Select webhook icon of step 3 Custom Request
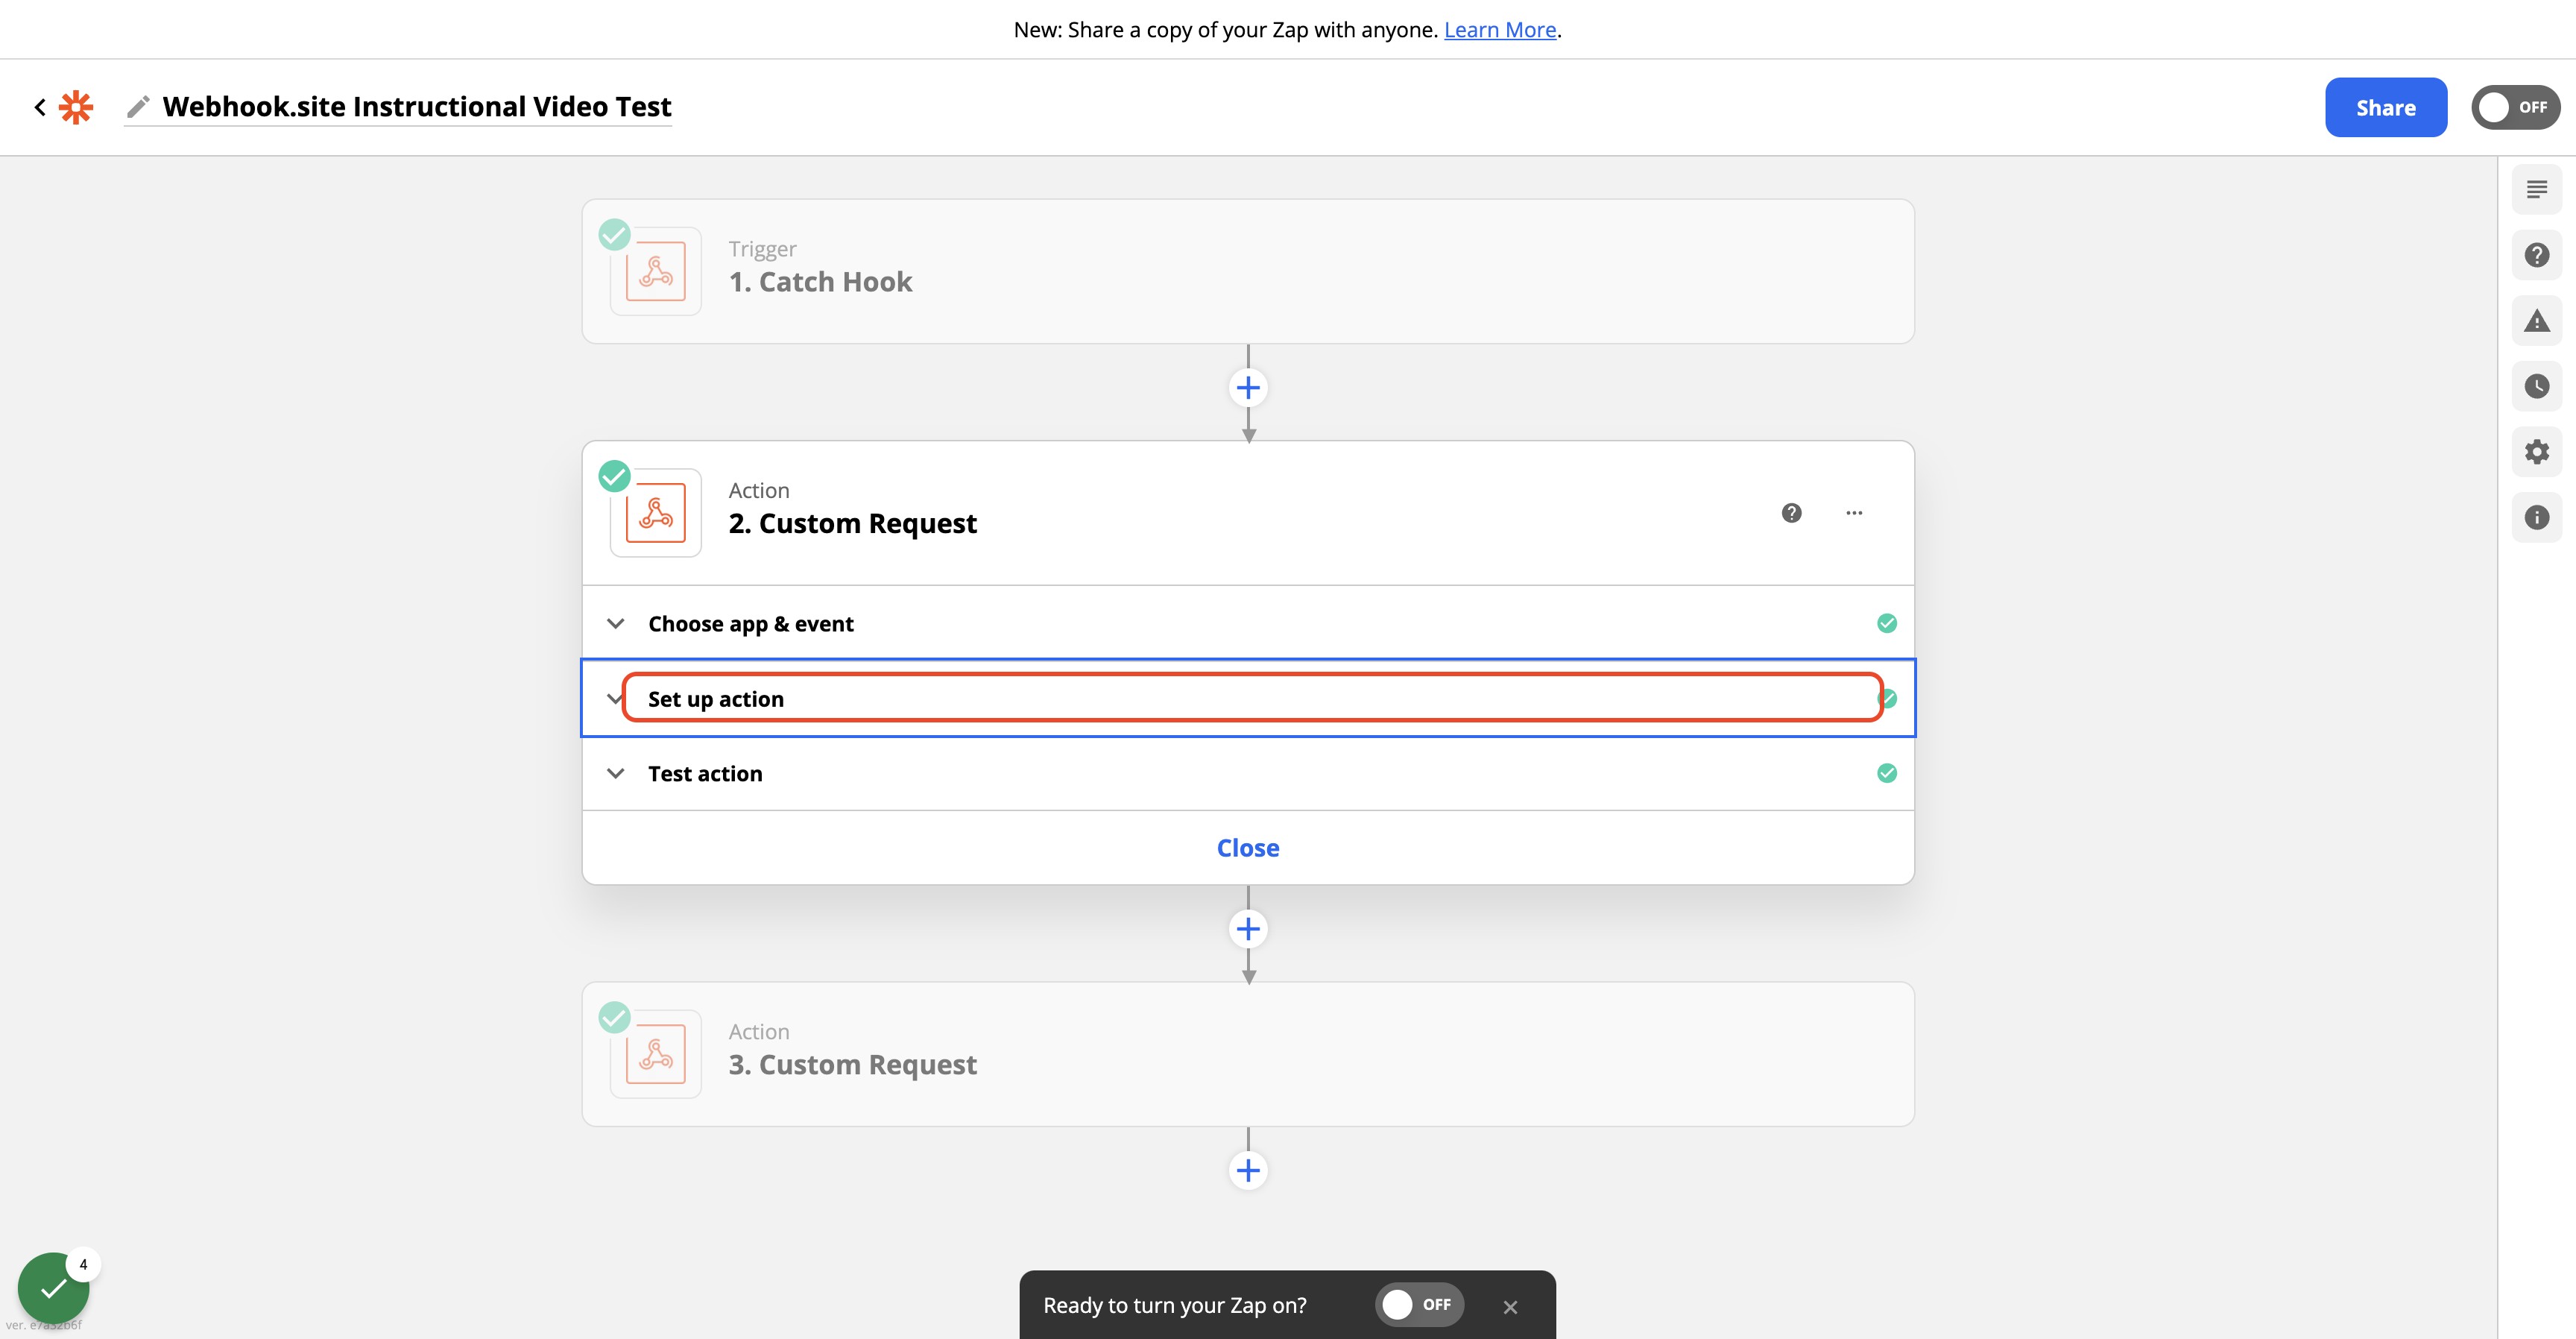The width and height of the screenshot is (2576, 1339). tap(655, 1054)
